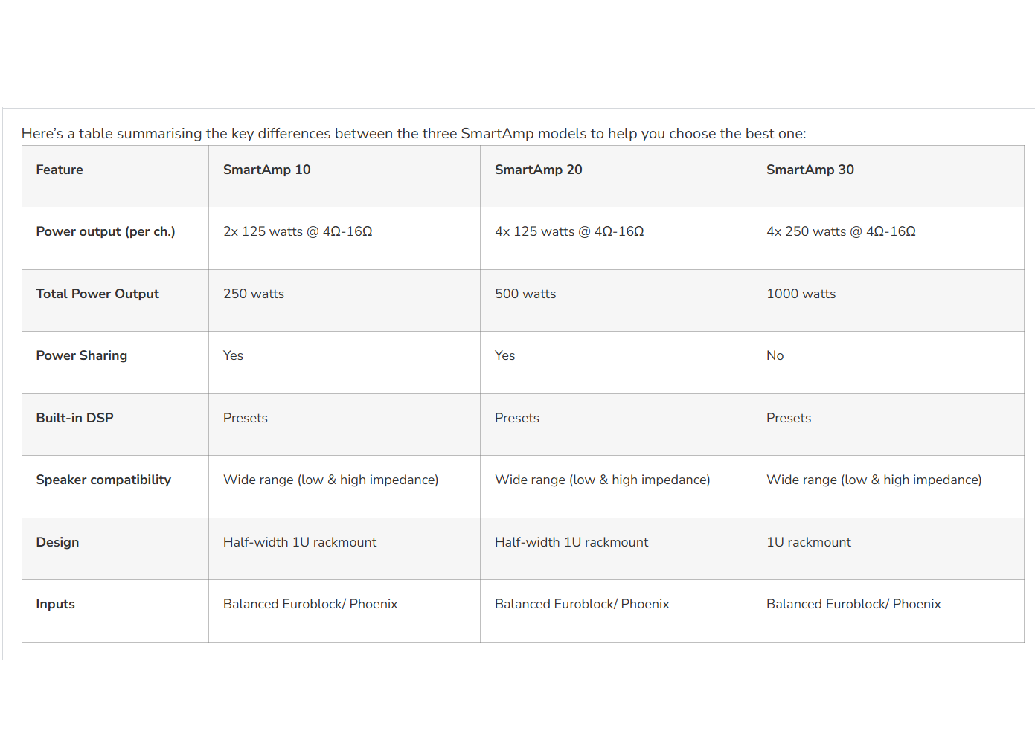Click the Built-in DSP row label

point(74,418)
